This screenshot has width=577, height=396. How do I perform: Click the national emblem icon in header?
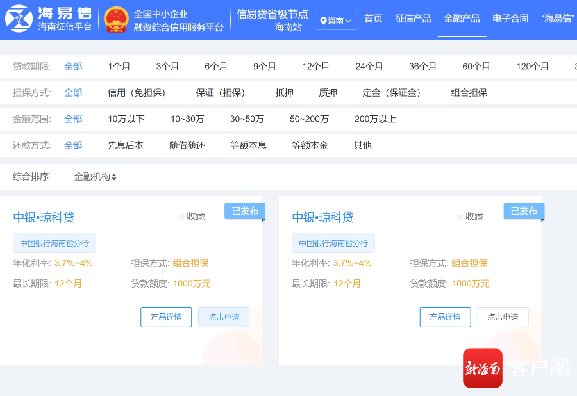pos(116,19)
